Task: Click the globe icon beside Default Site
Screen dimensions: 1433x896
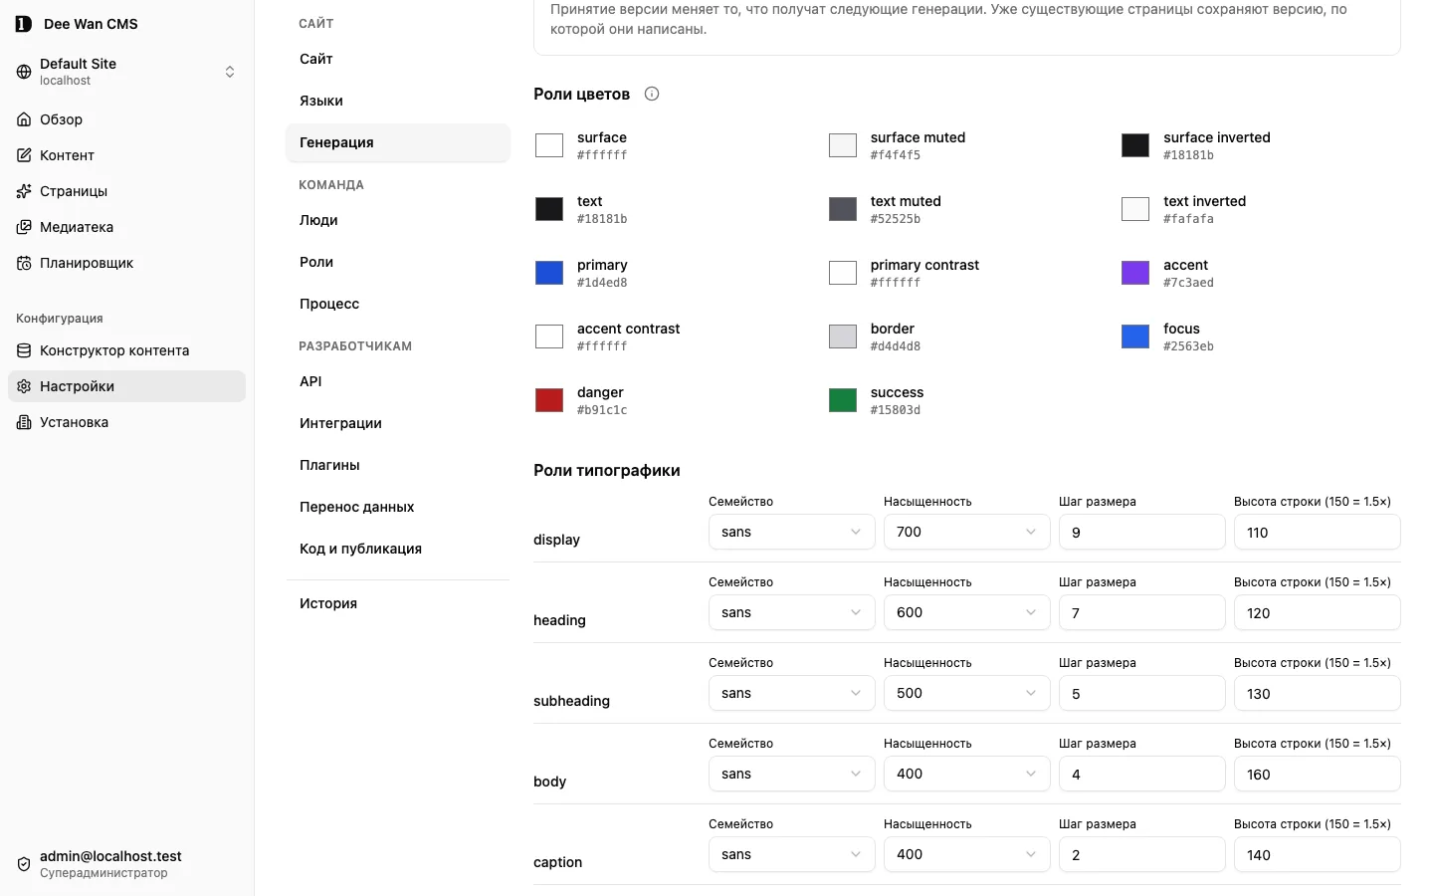Action: pyautogui.click(x=24, y=72)
